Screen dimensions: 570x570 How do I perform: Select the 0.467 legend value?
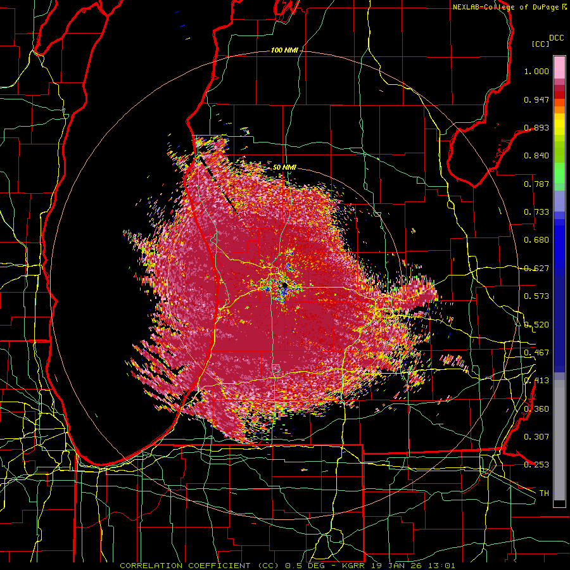coord(536,353)
